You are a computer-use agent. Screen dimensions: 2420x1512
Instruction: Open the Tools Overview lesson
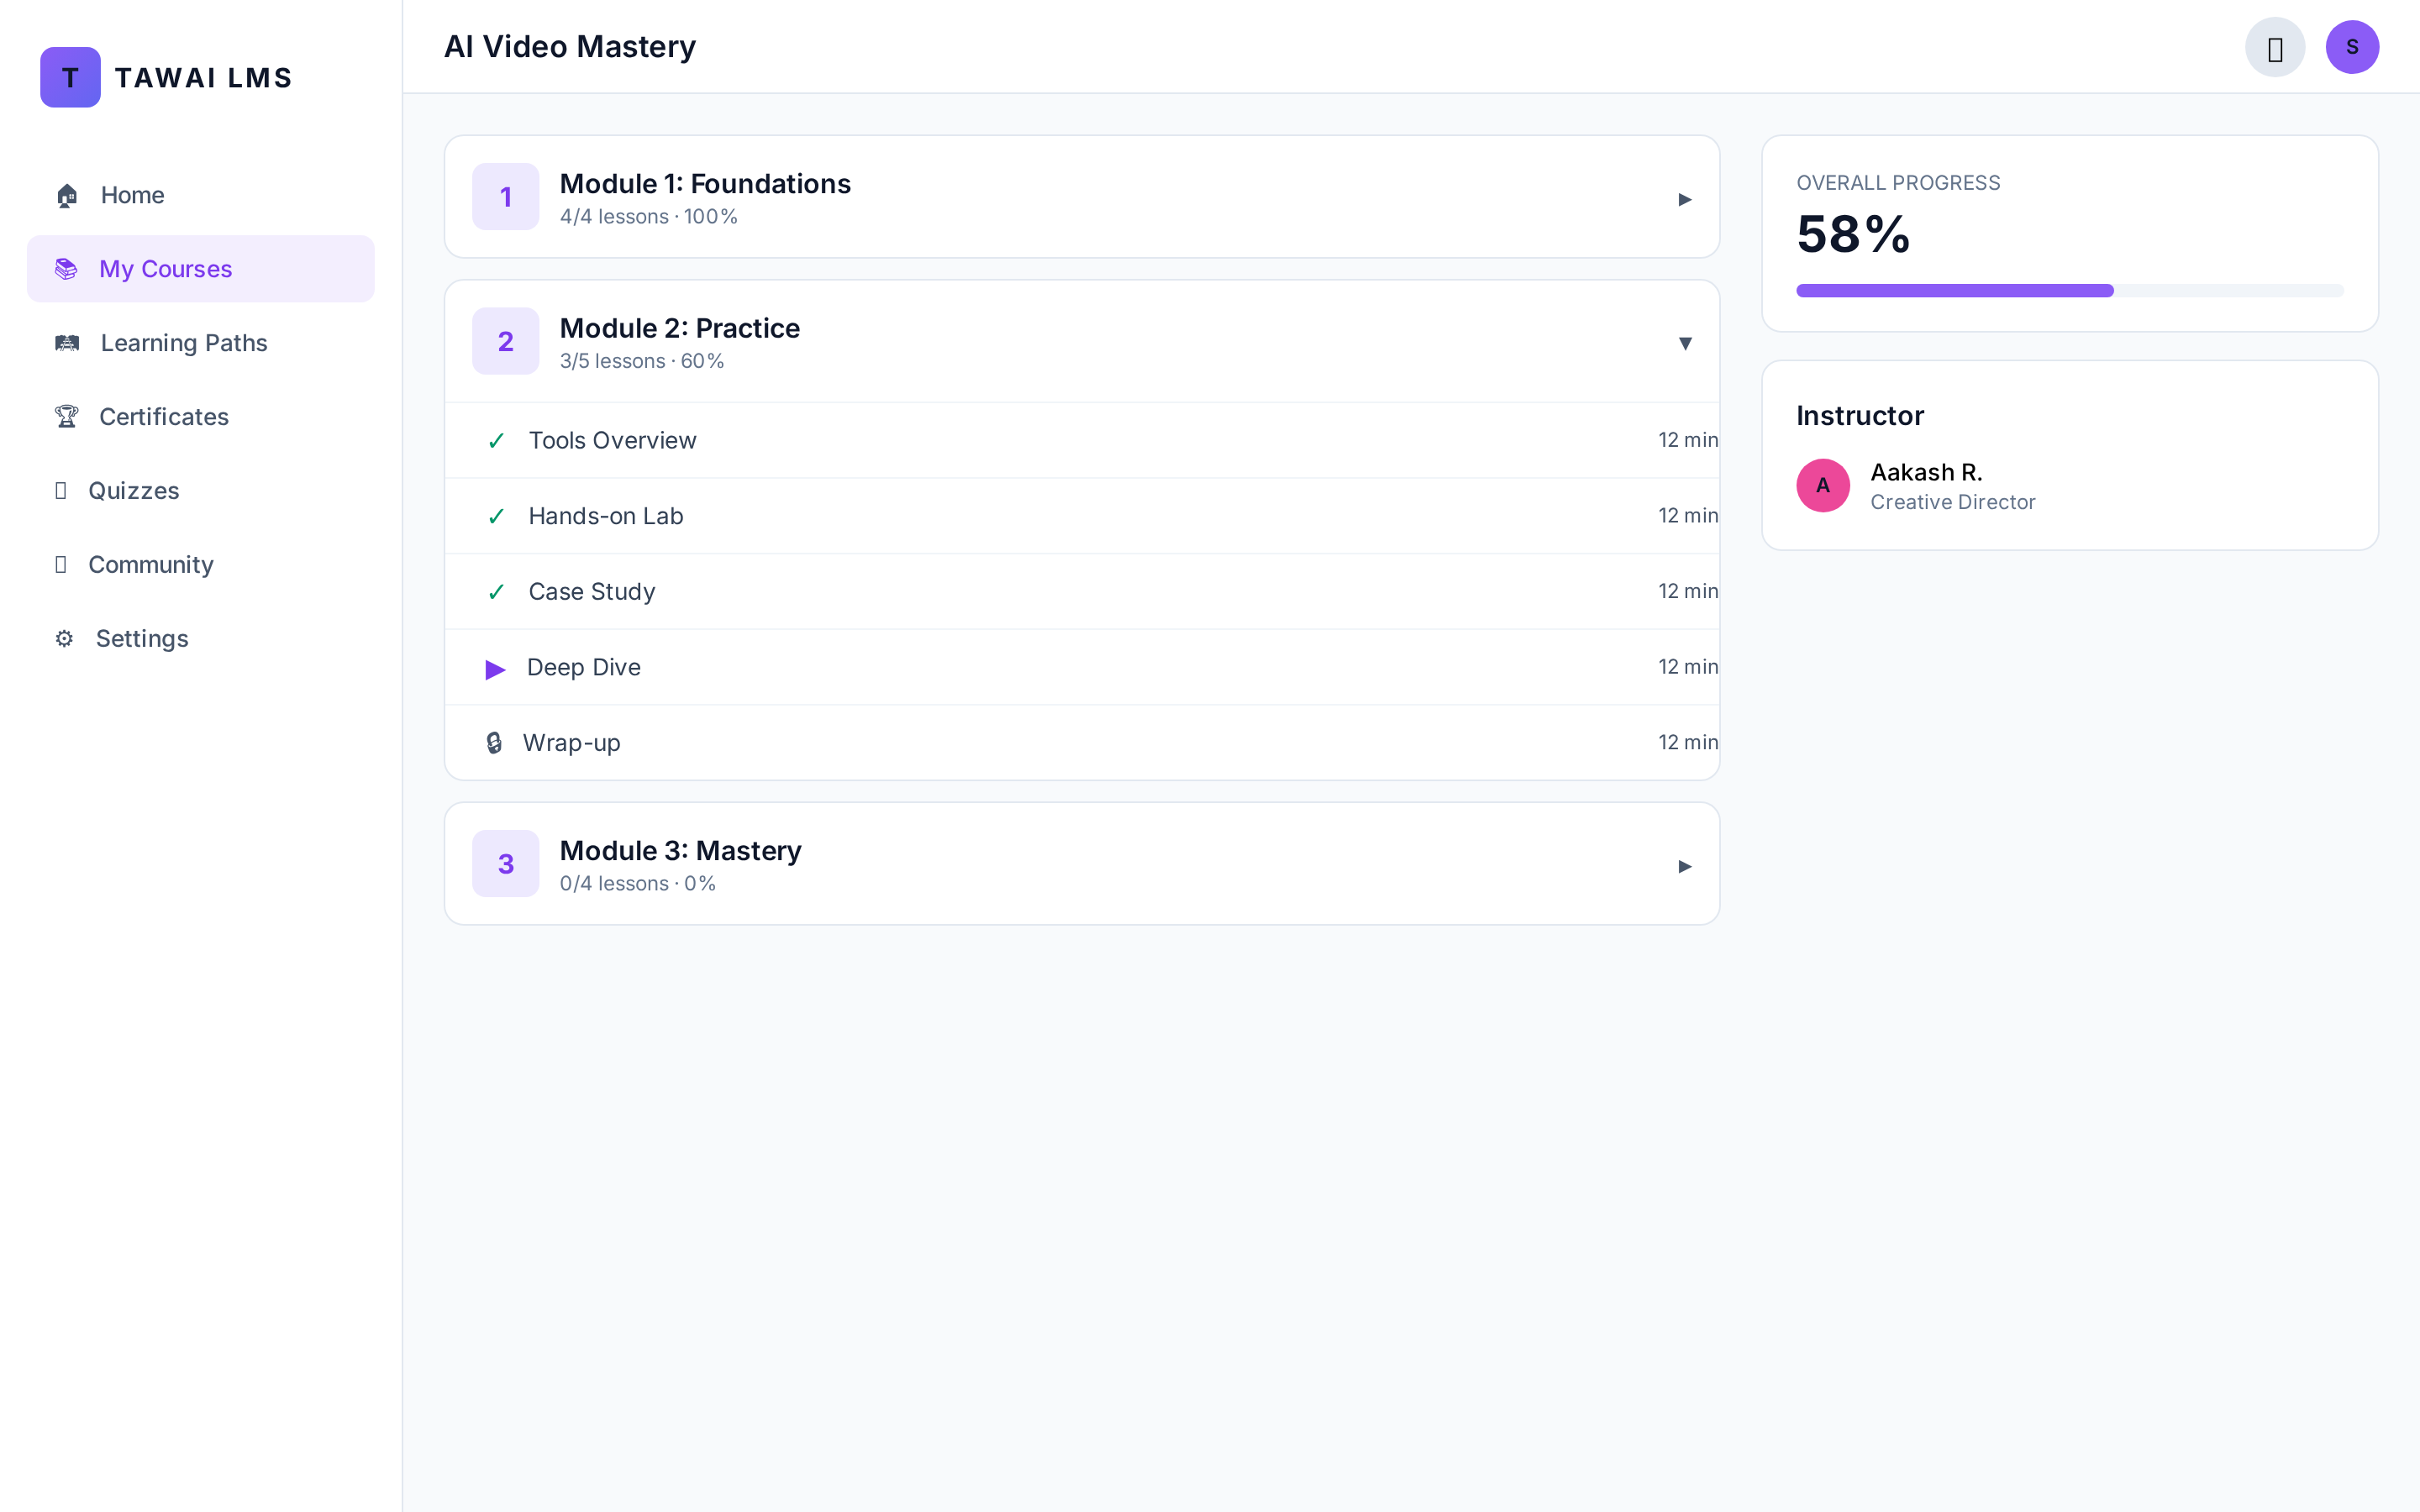1082,441
